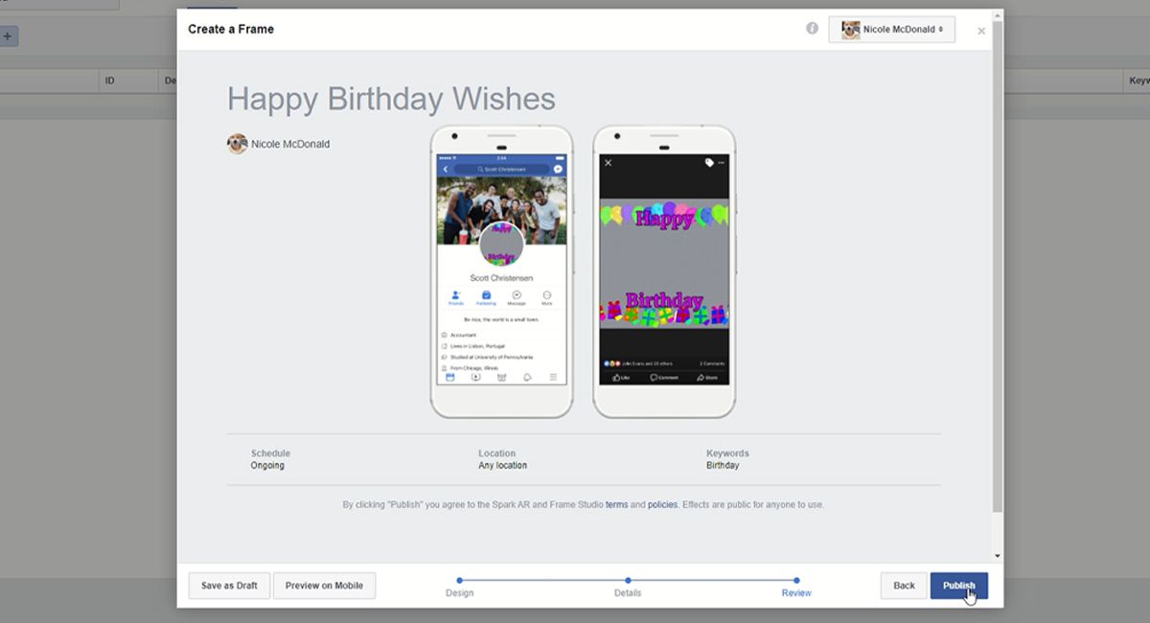Click the info icon in dialog header
The image size is (1150, 623).
tap(813, 29)
